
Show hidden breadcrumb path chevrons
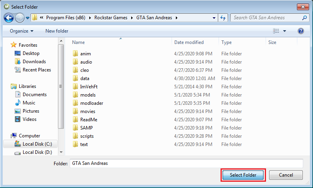(42, 18)
